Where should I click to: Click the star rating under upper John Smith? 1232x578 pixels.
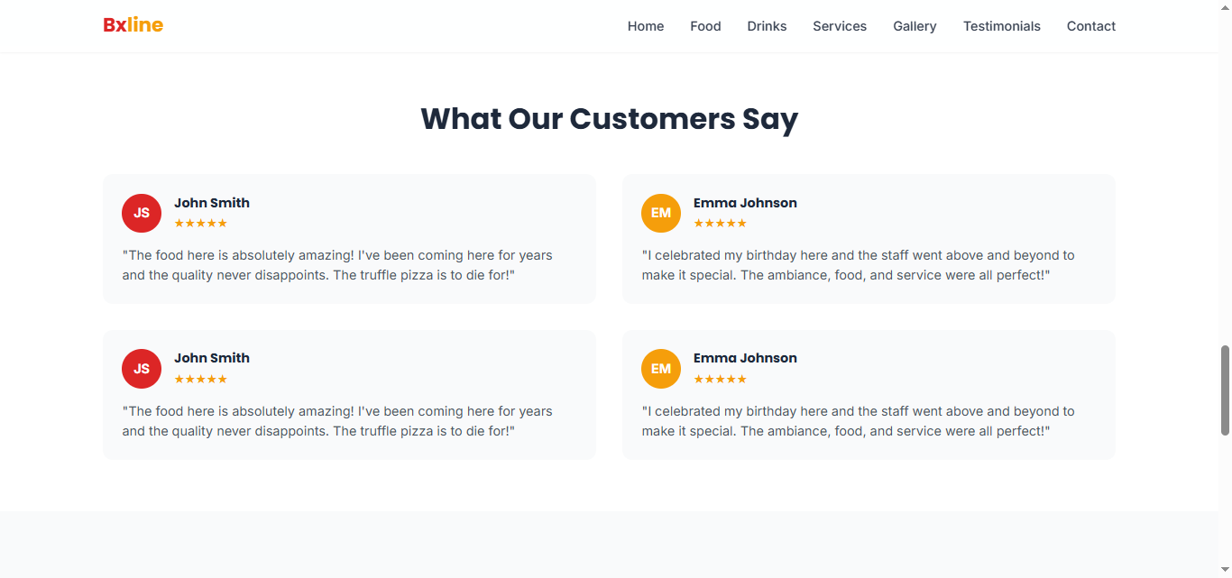[x=200, y=224]
